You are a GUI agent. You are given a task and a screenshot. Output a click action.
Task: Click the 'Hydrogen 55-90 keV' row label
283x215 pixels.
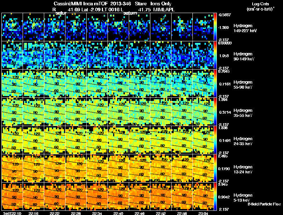click(x=243, y=85)
